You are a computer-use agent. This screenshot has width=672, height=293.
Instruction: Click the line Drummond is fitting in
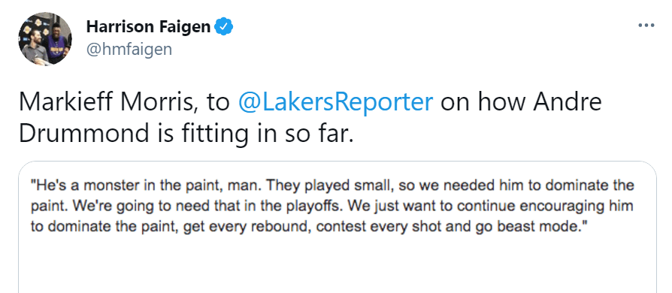(x=186, y=134)
